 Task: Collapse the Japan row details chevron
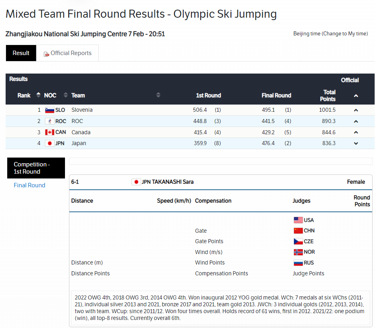(x=356, y=143)
